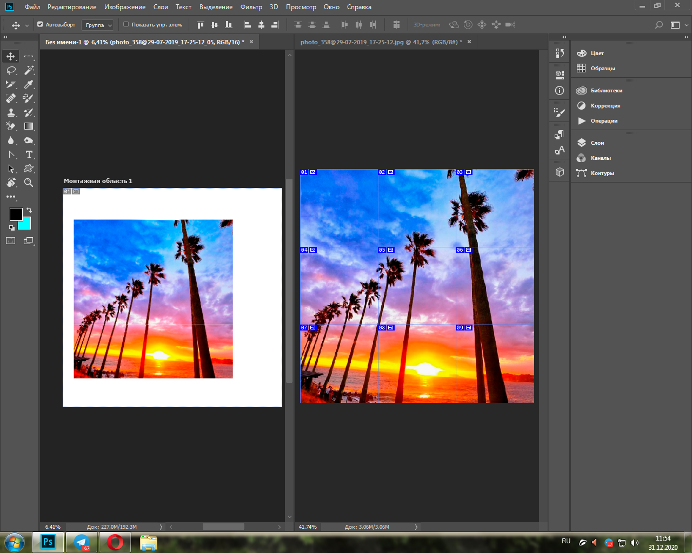Image resolution: width=692 pixels, height=553 pixels.
Task: Open the Выделение menu
Action: click(x=216, y=7)
